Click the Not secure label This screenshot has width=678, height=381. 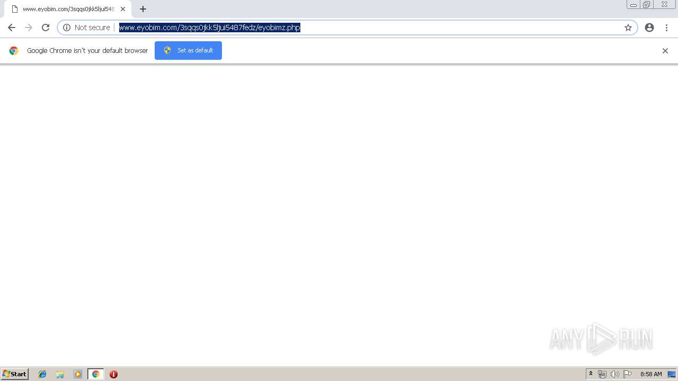point(92,28)
